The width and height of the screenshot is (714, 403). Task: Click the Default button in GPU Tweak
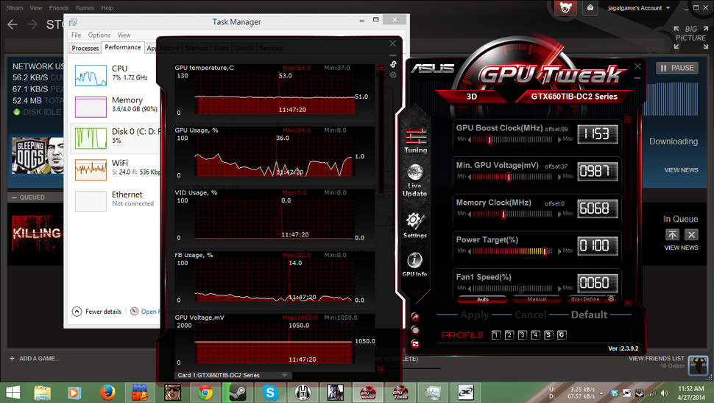(x=590, y=315)
